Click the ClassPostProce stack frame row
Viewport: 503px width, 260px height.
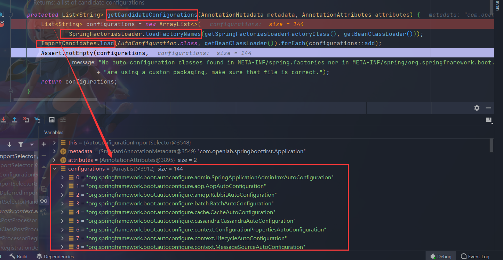click(19, 229)
